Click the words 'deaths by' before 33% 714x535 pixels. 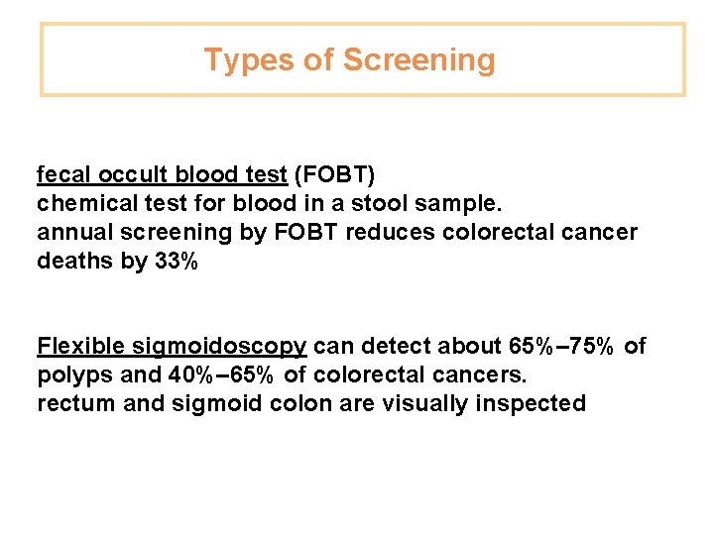(x=92, y=262)
